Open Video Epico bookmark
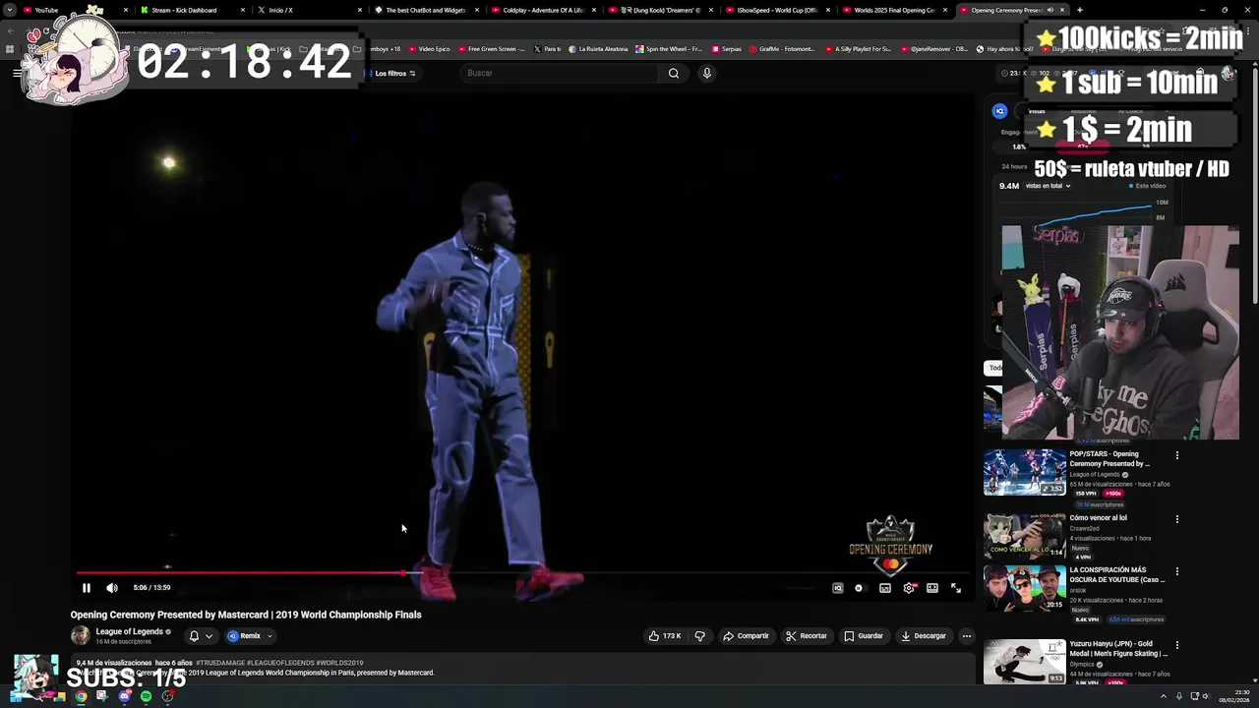This screenshot has height=708, width=1259. coord(429,49)
